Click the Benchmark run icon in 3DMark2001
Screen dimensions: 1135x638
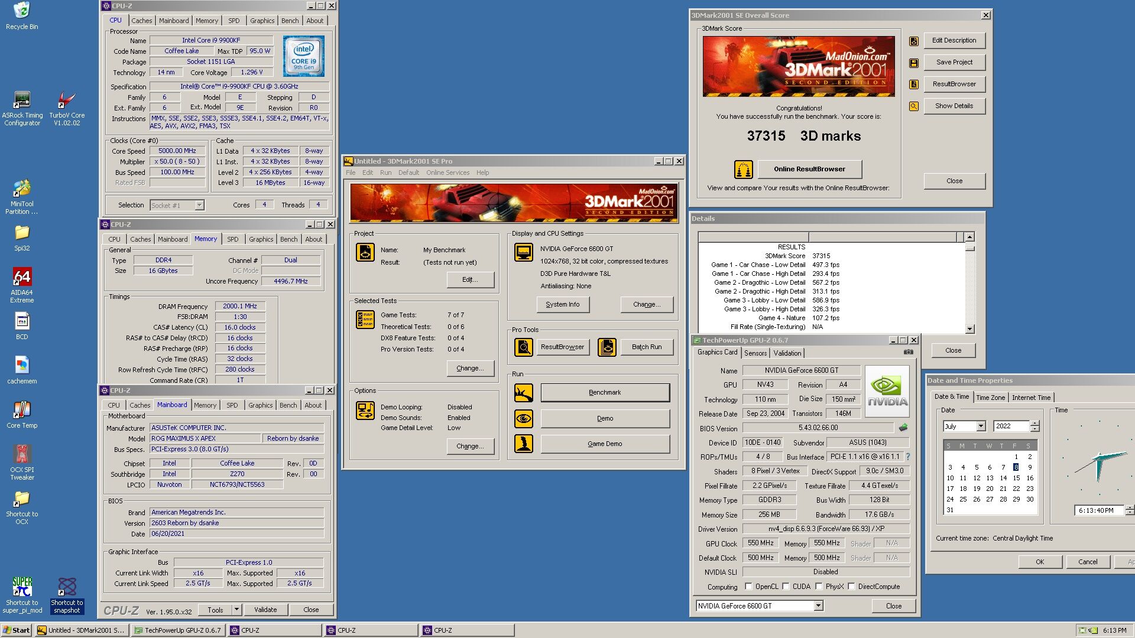coord(523,392)
